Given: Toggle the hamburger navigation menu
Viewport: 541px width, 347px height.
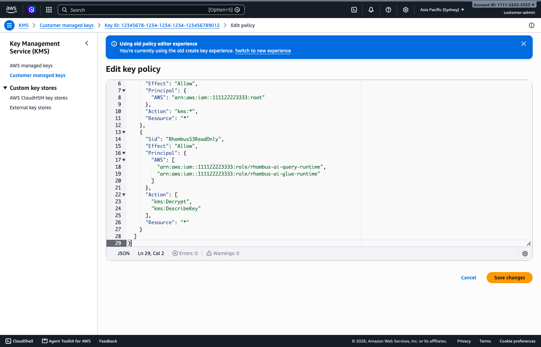Looking at the screenshot, I should (x=9, y=25).
